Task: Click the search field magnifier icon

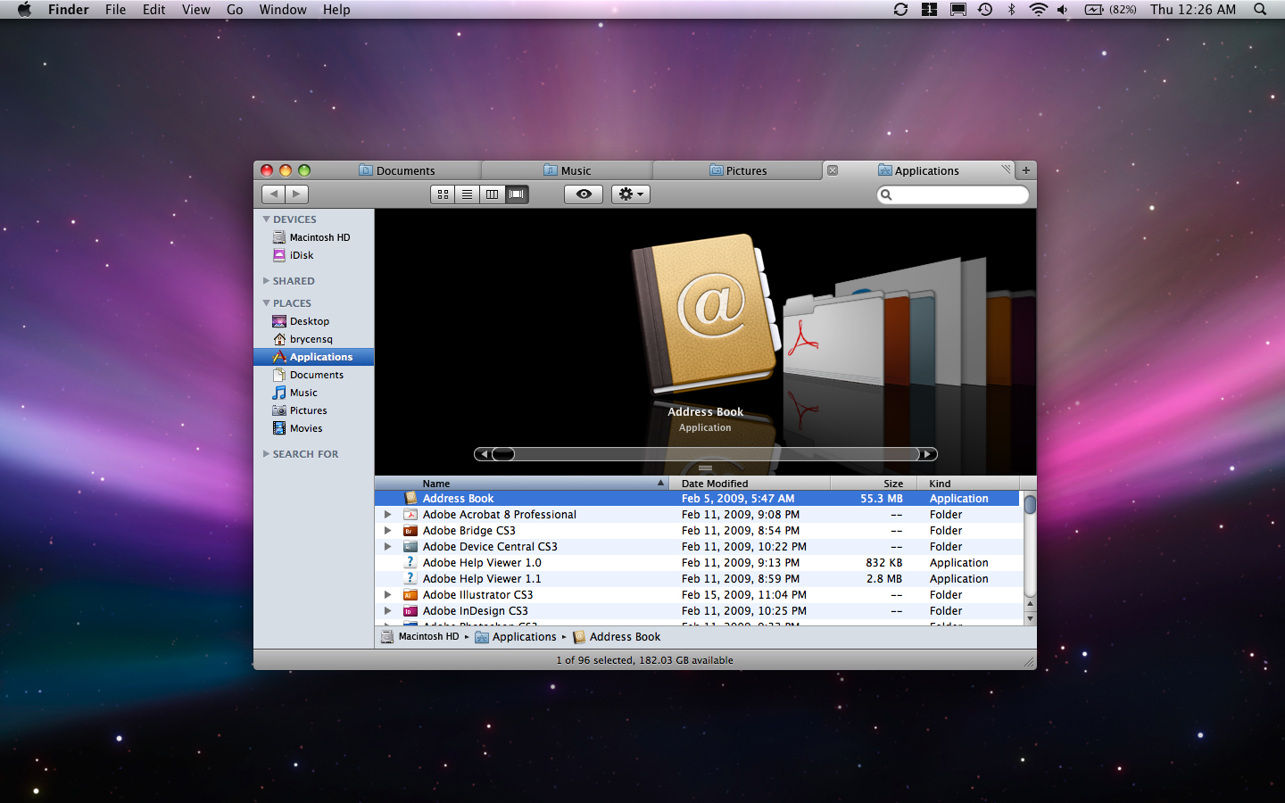Action: click(x=886, y=195)
